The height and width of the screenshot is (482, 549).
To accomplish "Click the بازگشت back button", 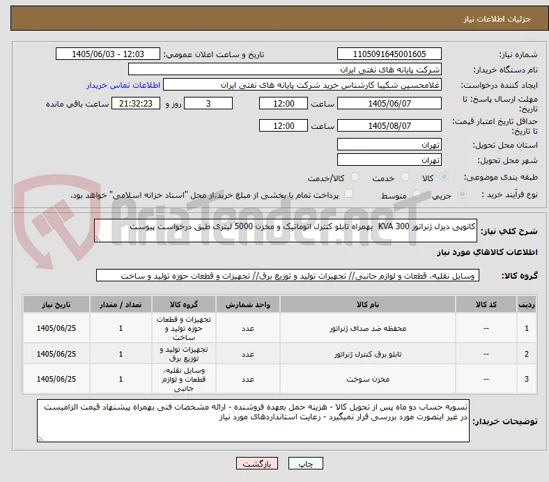I will coord(257,463).
